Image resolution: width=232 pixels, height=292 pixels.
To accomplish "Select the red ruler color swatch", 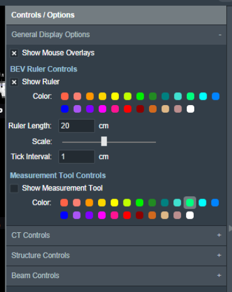I will (128, 109).
